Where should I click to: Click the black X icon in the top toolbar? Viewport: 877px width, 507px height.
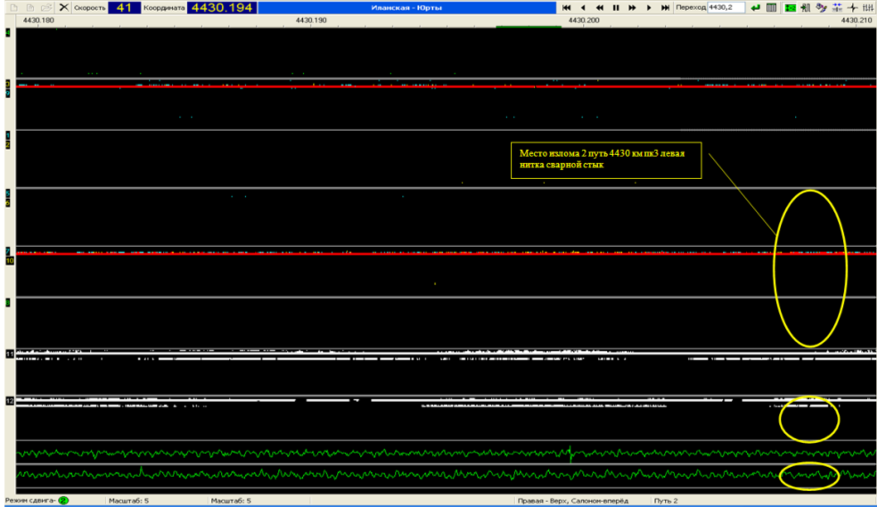[x=63, y=7]
